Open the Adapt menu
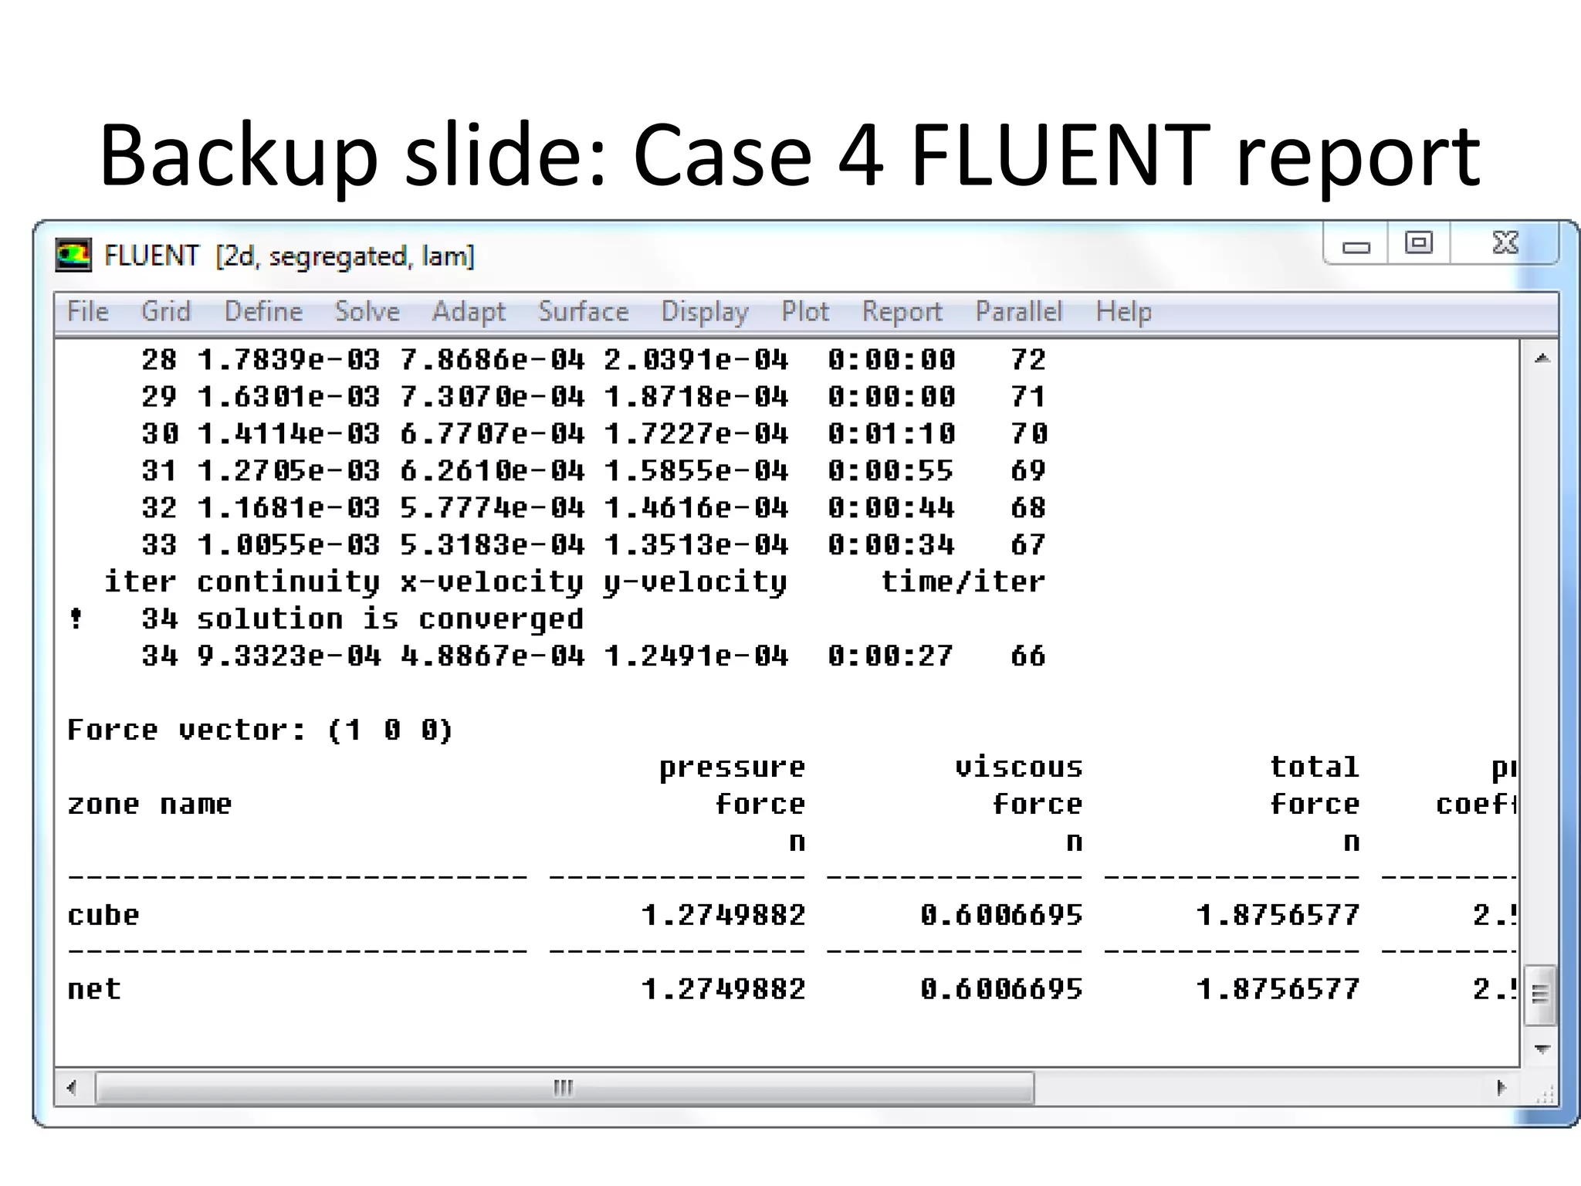 coord(469,311)
